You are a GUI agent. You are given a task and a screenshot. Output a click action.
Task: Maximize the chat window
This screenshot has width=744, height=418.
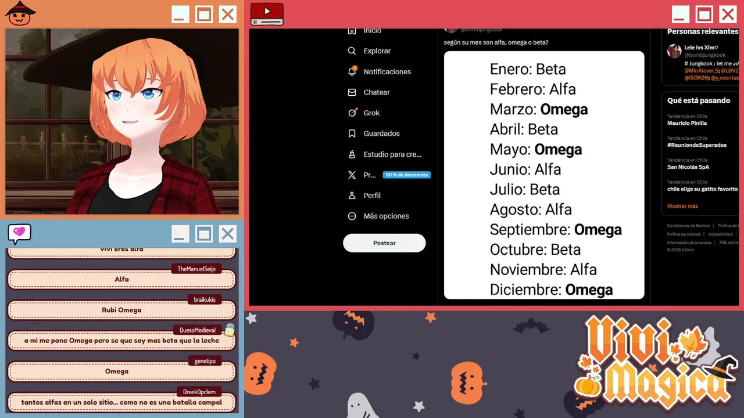pyautogui.click(x=203, y=234)
